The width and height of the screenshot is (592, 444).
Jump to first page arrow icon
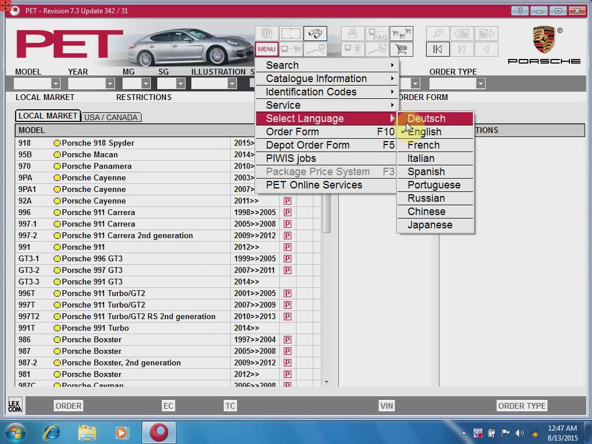point(438,49)
